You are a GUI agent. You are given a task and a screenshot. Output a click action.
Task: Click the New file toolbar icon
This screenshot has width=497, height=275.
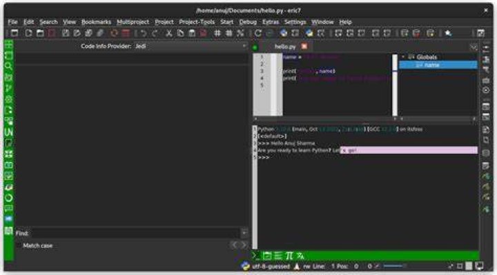tap(28, 33)
